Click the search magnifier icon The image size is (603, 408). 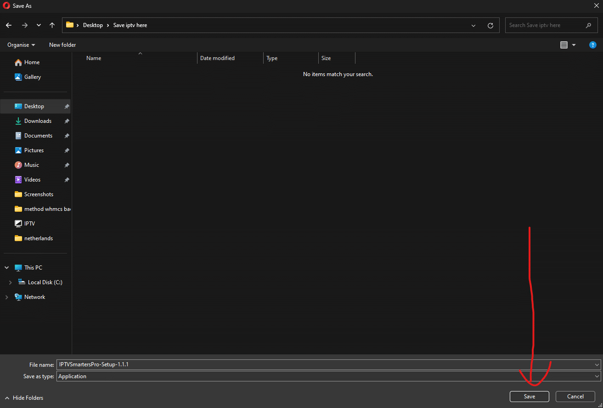pyautogui.click(x=589, y=25)
